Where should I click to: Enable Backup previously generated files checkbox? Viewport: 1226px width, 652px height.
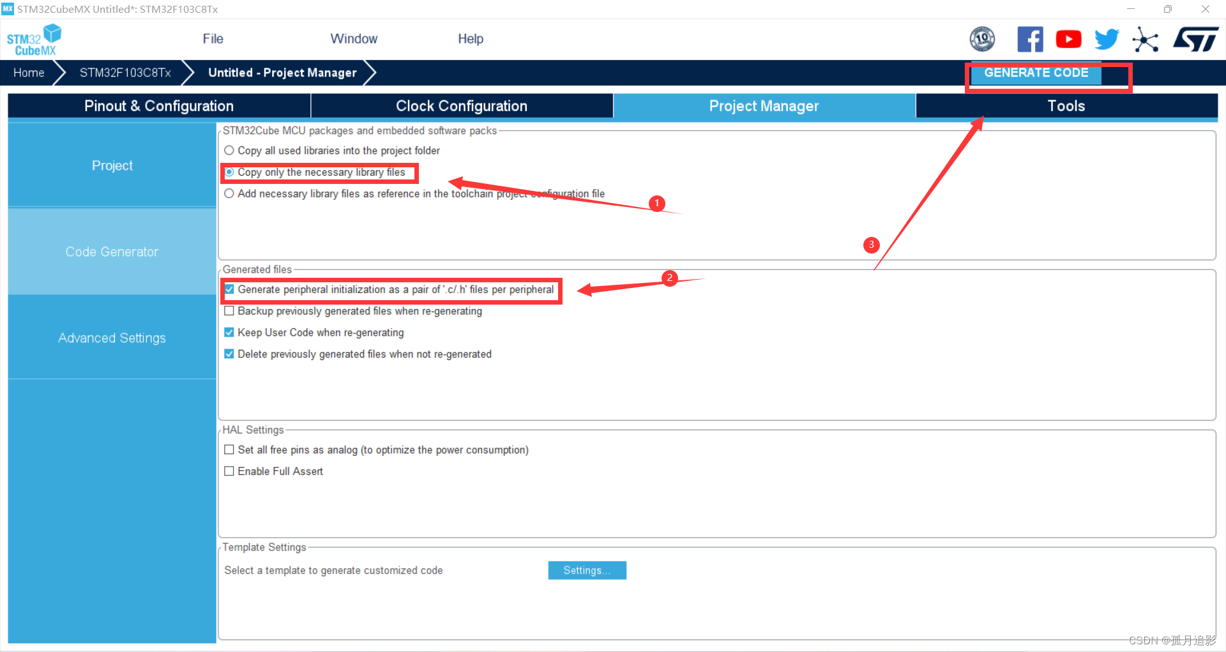pos(229,311)
